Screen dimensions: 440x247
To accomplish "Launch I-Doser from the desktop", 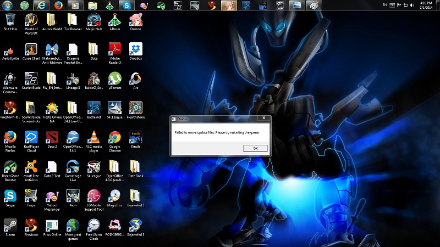I will [x=115, y=22].
